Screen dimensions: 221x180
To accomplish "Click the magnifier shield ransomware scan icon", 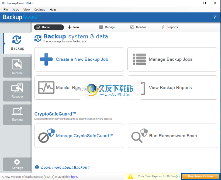I will [139, 136].
